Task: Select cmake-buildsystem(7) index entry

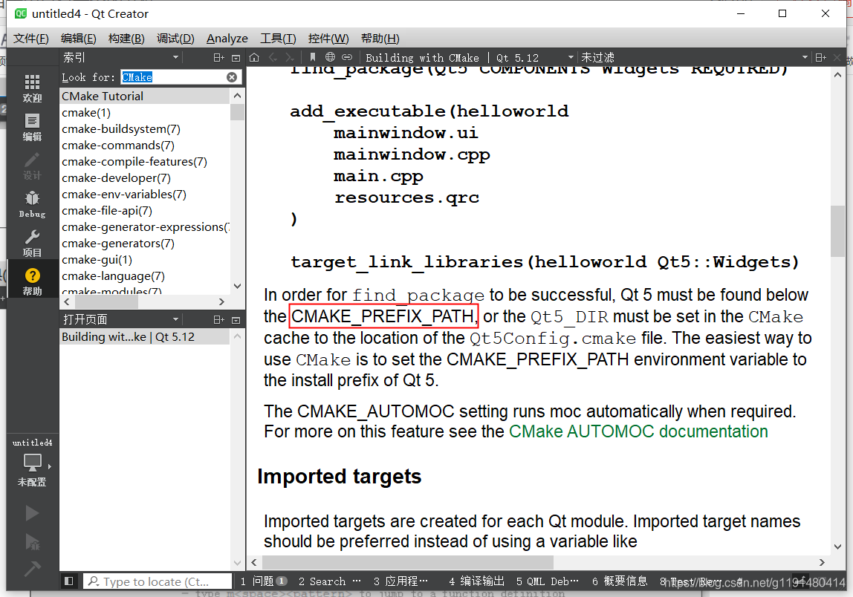Action: [145, 129]
